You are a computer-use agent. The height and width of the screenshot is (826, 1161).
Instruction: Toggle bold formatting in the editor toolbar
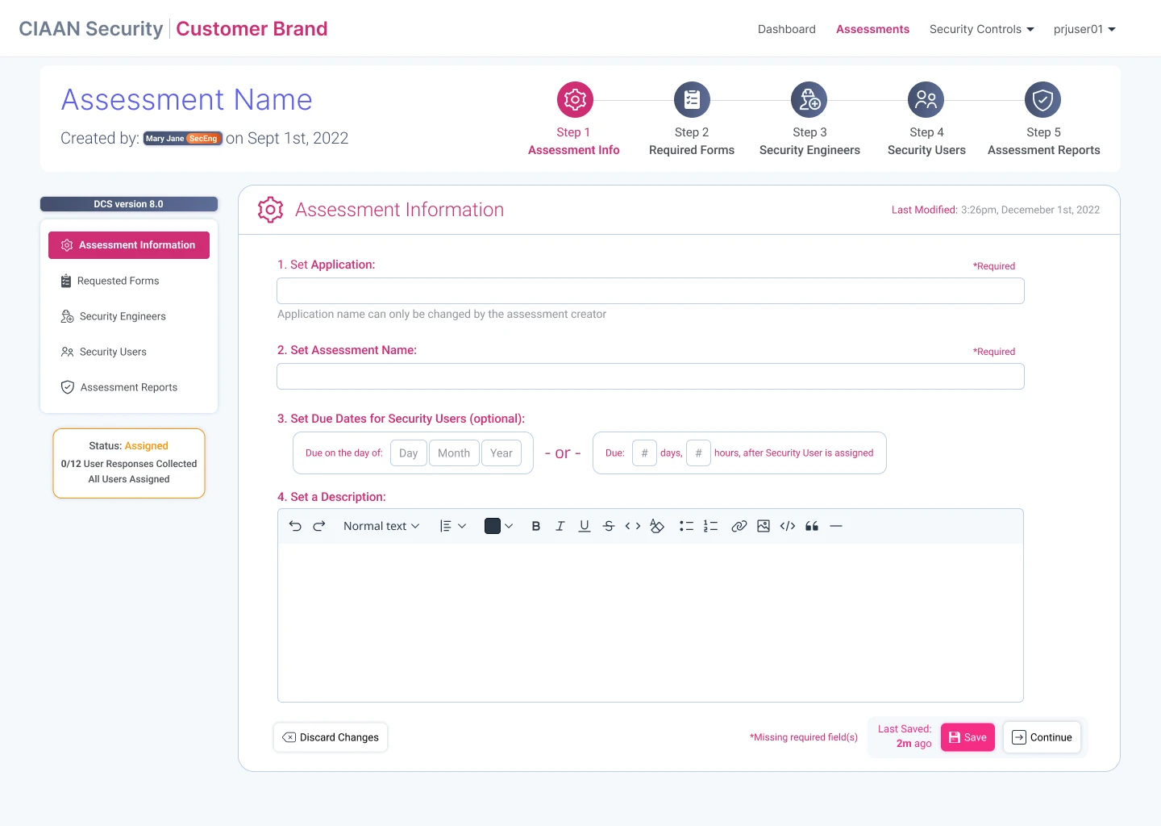coord(536,526)
